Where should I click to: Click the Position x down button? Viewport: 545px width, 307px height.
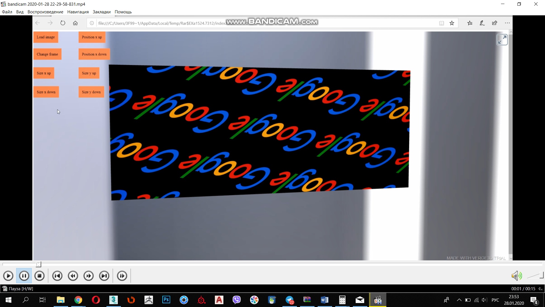[94, 54]
